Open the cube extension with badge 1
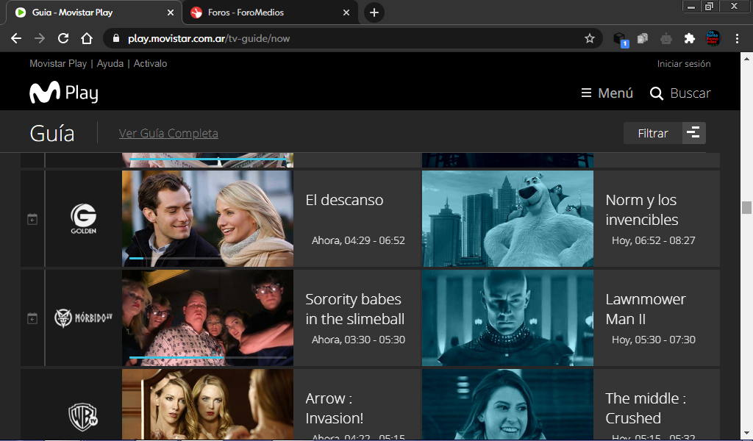Screen dimensions: 753x441 point(621,39)
